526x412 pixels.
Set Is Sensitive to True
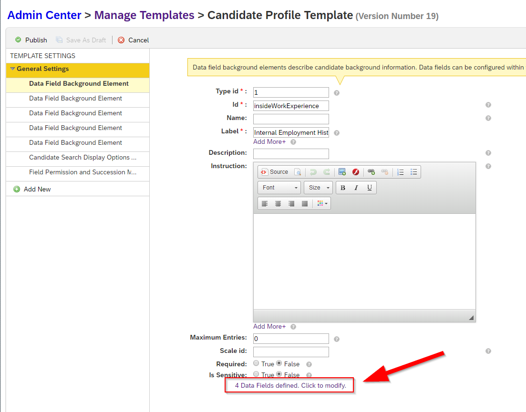pyautogui.click(x=256, y=374)
